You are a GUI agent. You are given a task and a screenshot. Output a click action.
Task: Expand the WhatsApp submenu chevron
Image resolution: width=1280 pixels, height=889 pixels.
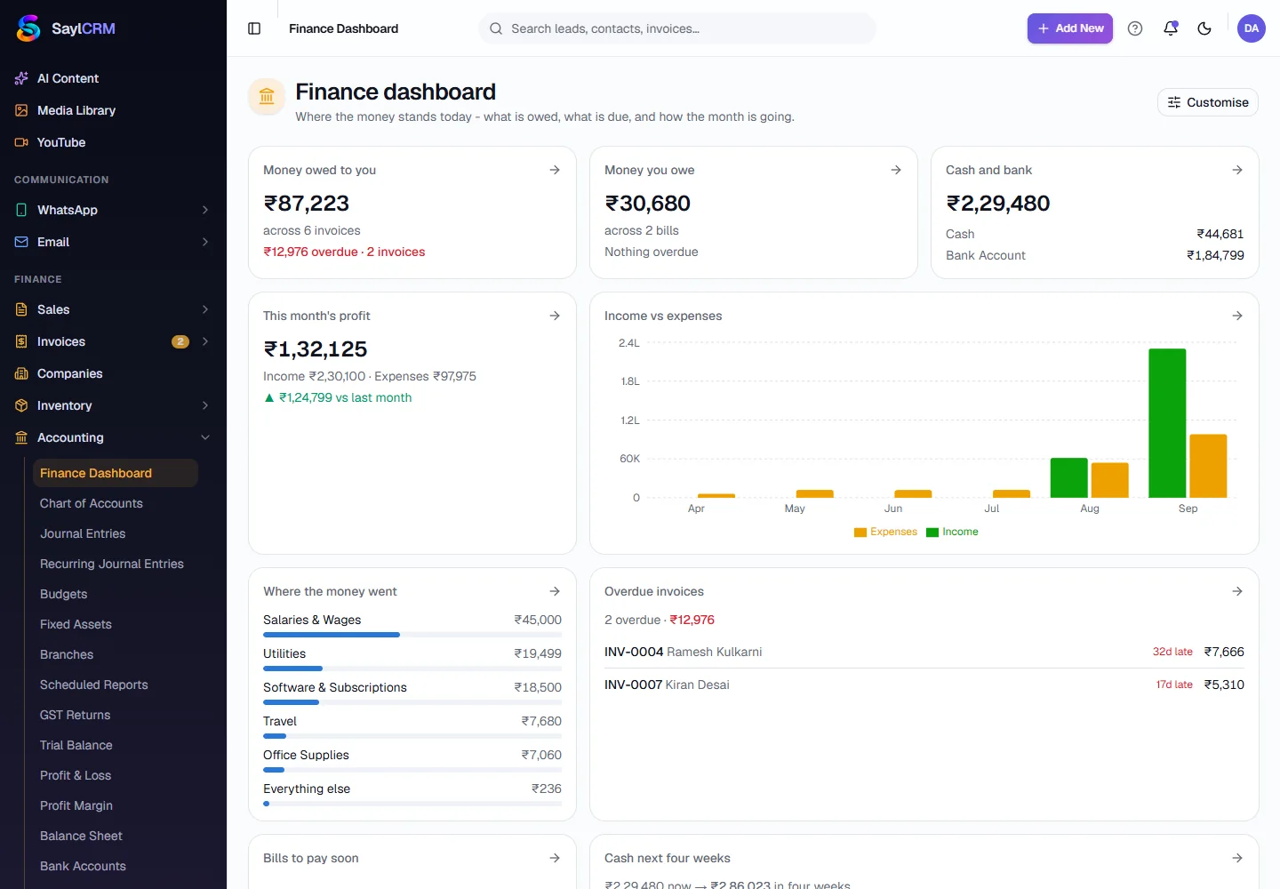205,210
